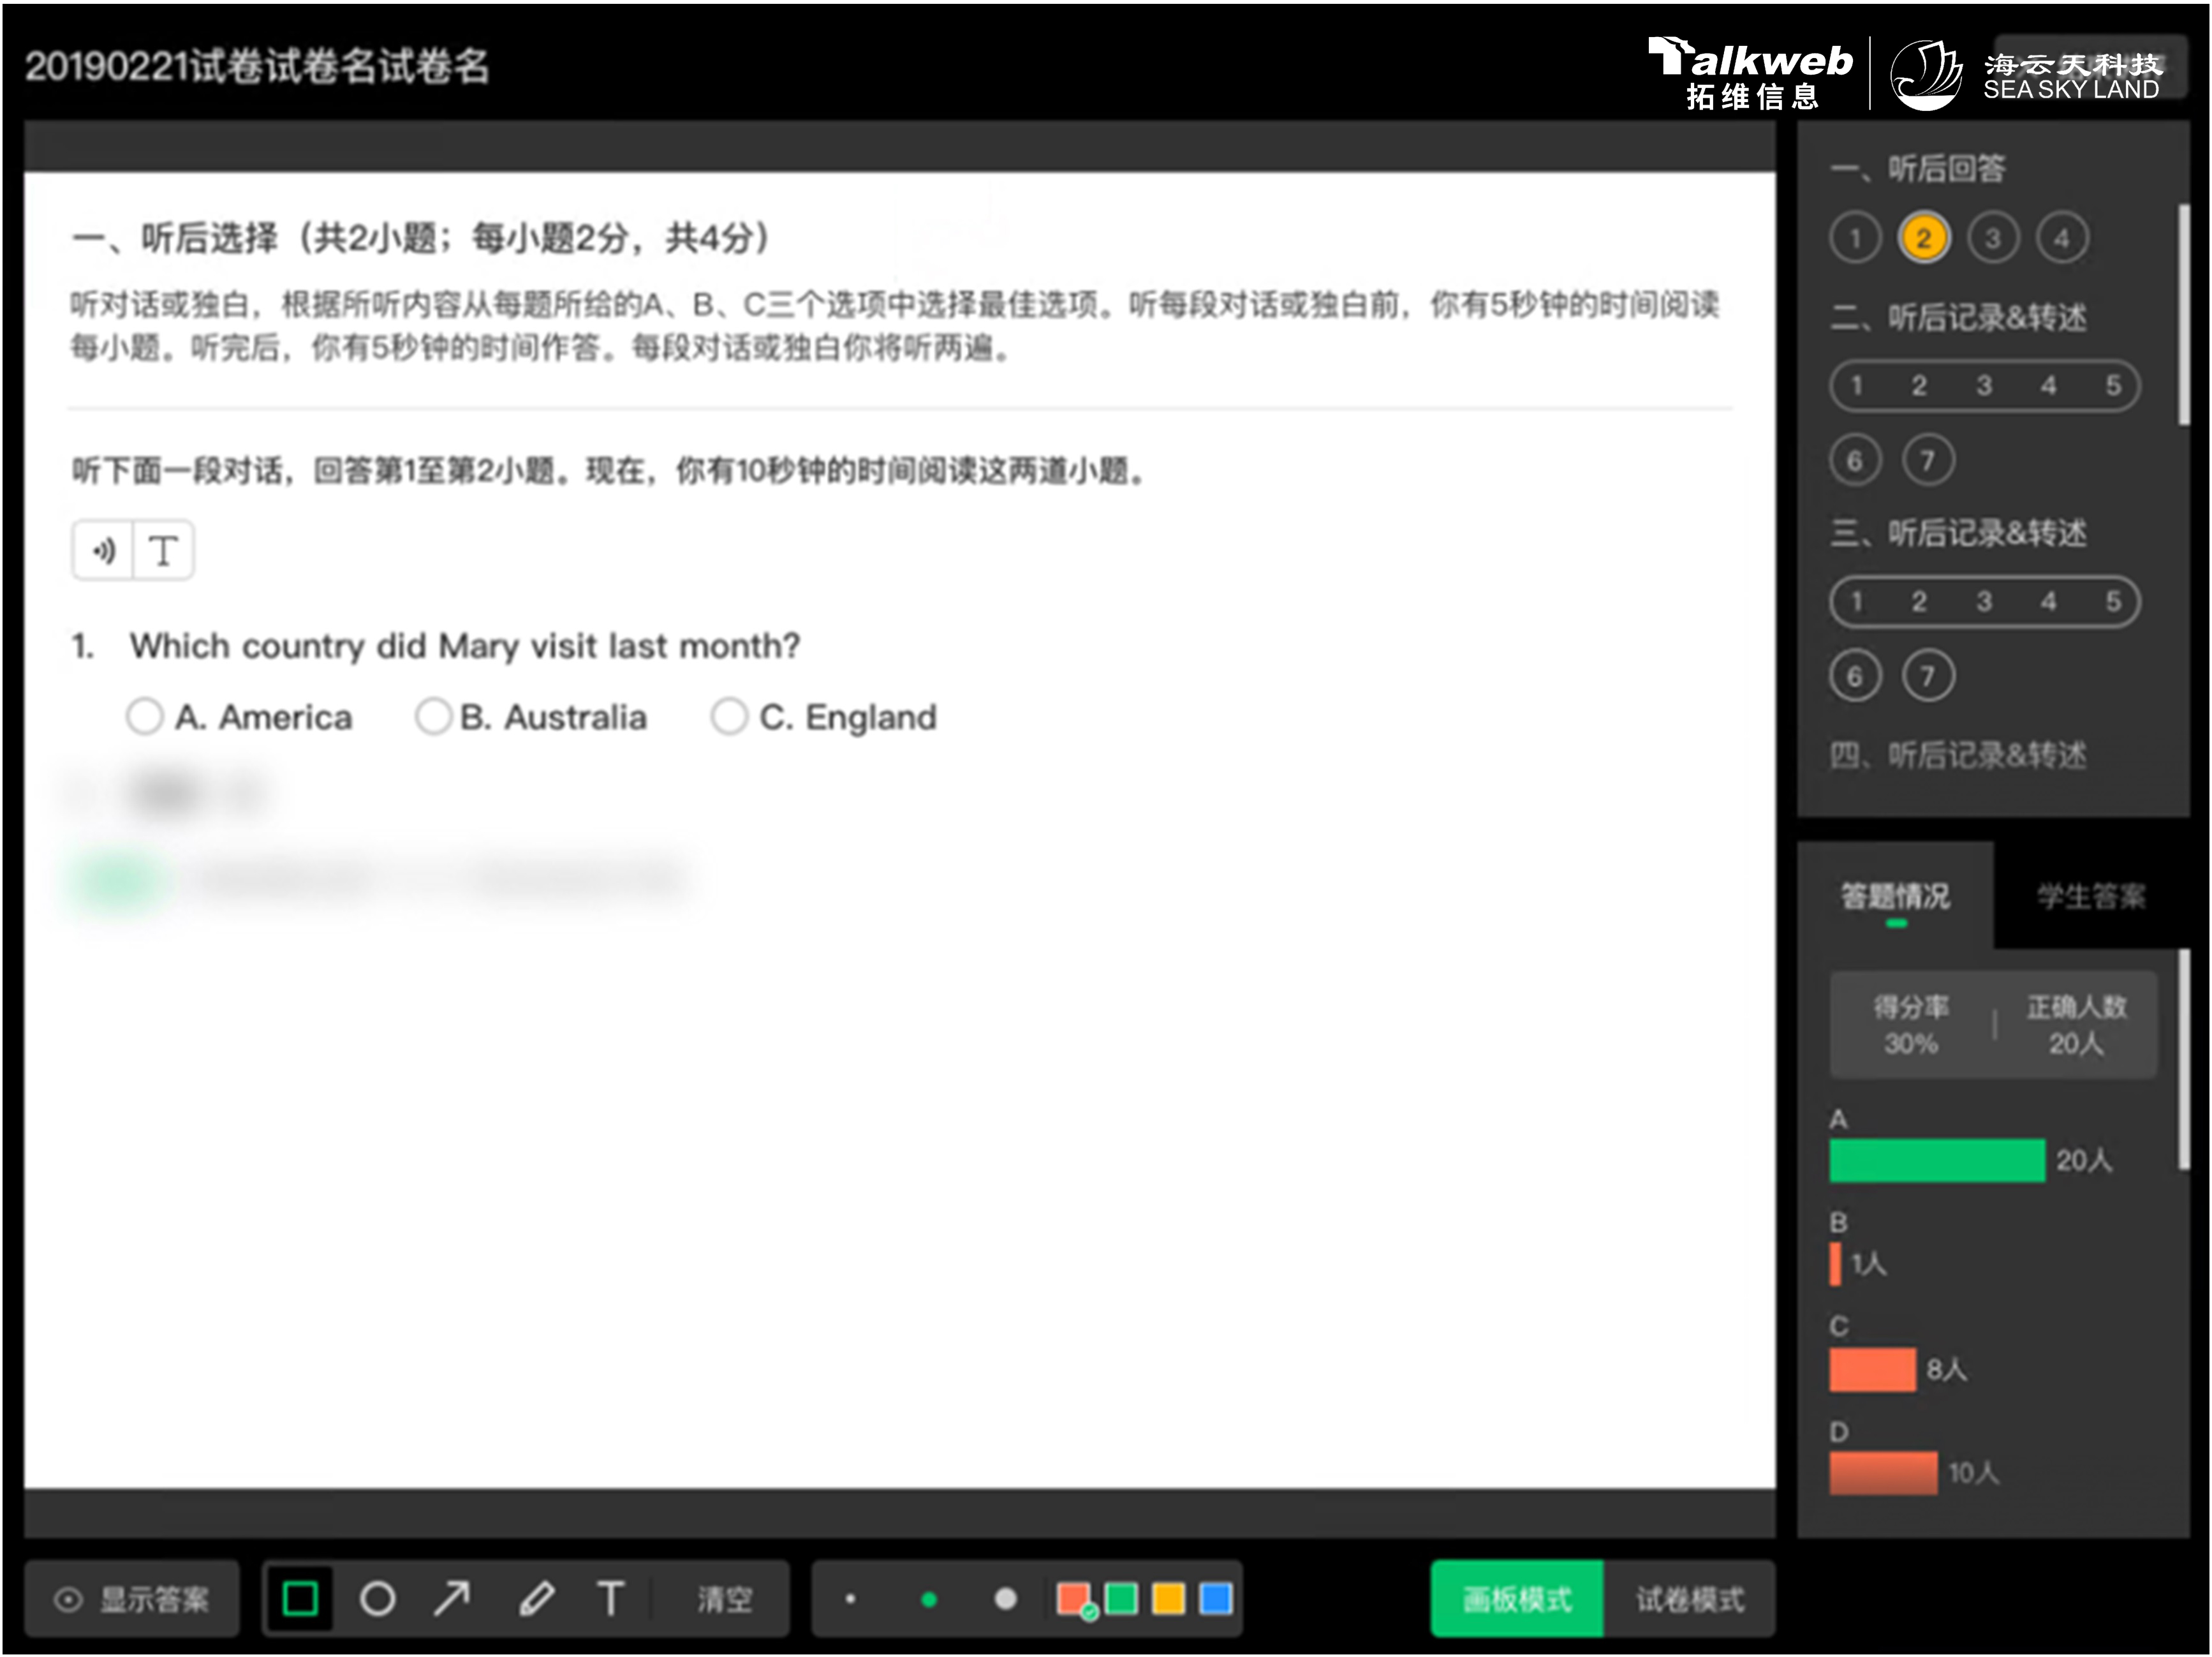The width and height of the screenshot is (2212, 1657).
Task: Switch to 学生答案 tab
Action: (x=2091, y=896)
